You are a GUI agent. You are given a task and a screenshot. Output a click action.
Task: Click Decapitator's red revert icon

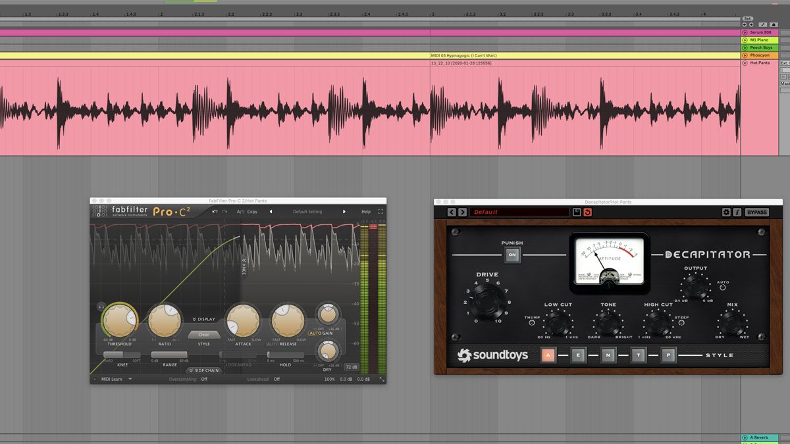587,211
